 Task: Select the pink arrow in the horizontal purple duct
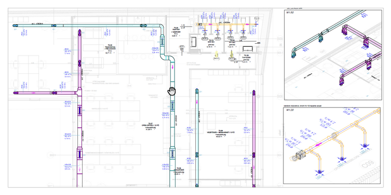[33, 93]
